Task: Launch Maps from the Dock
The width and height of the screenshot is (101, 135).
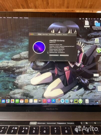Action: (8, 101)
